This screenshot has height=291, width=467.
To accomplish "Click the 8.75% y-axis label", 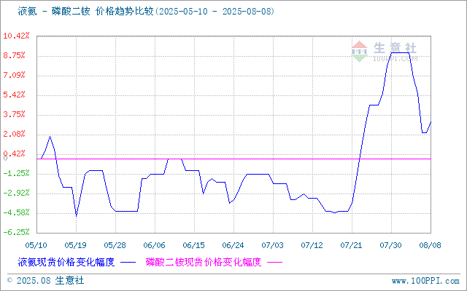I will 16,55.
